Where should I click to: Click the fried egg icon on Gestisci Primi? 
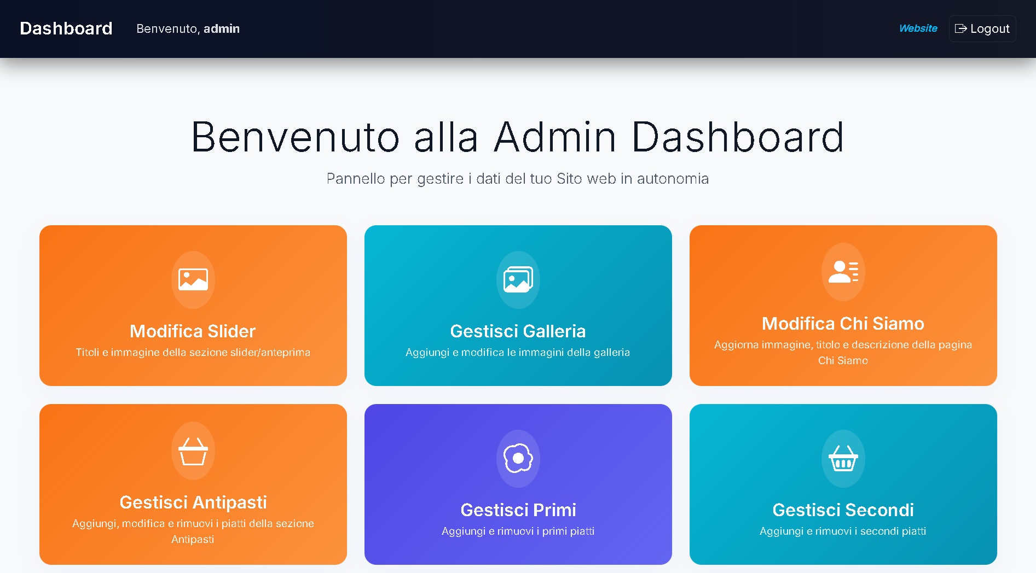pyautogui.click(x=518, y=459)
